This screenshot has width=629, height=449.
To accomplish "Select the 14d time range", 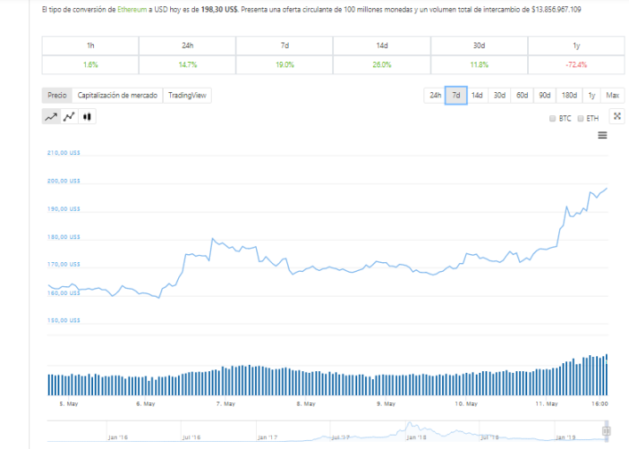I will (477, 95).
